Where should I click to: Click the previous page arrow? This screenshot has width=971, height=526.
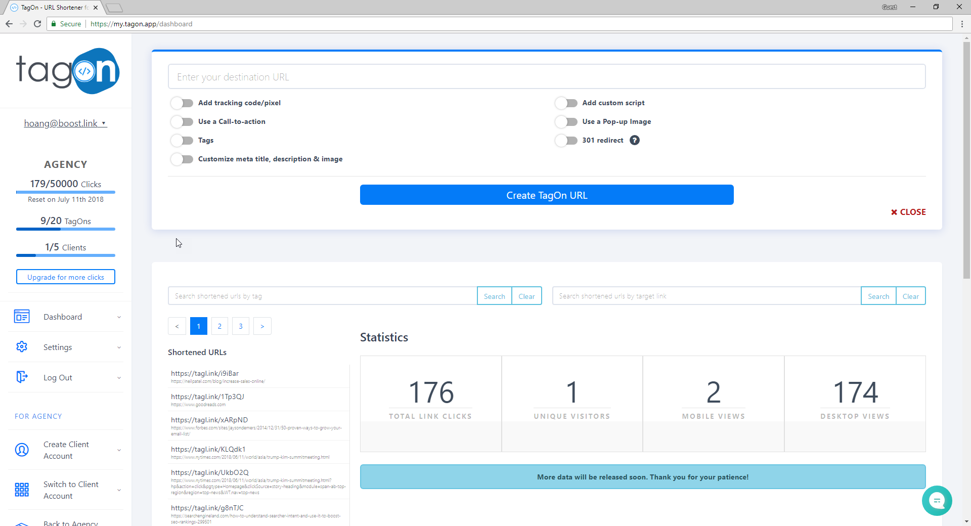tap(177, 326)
